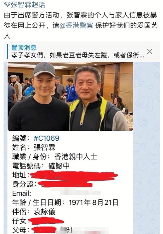Image resolution: width=163 pixels, height=234 pixels.
Task: Tap the #C1069 hashtag
Action: pos(46,138)
